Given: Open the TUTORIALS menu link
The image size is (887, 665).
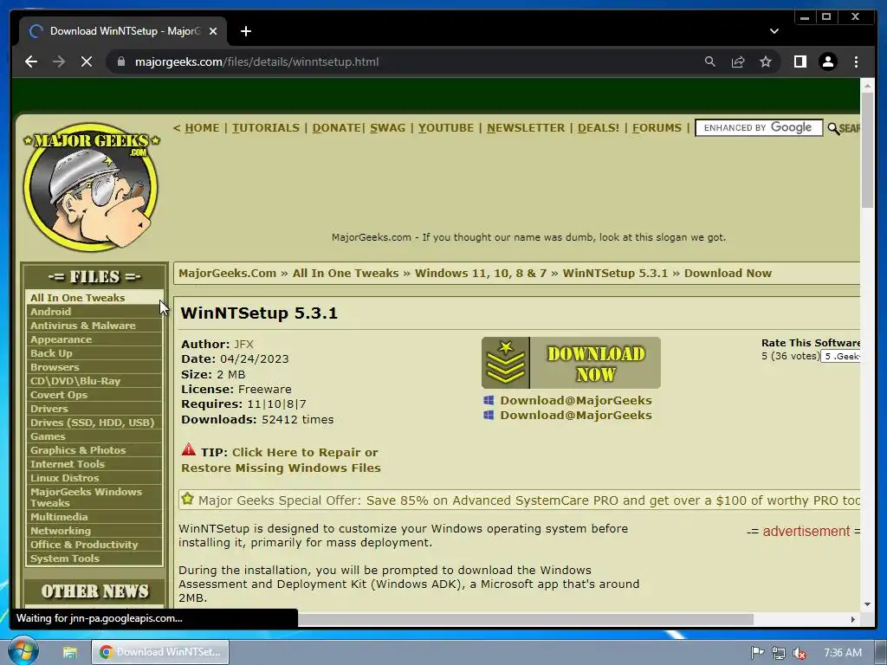Looking at the screenshot, I should coord(266,128).
